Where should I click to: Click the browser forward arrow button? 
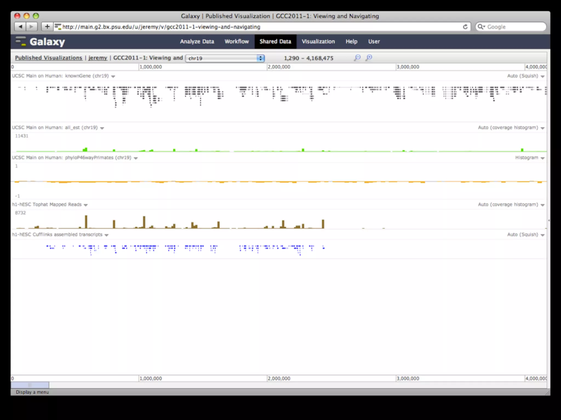32,27
